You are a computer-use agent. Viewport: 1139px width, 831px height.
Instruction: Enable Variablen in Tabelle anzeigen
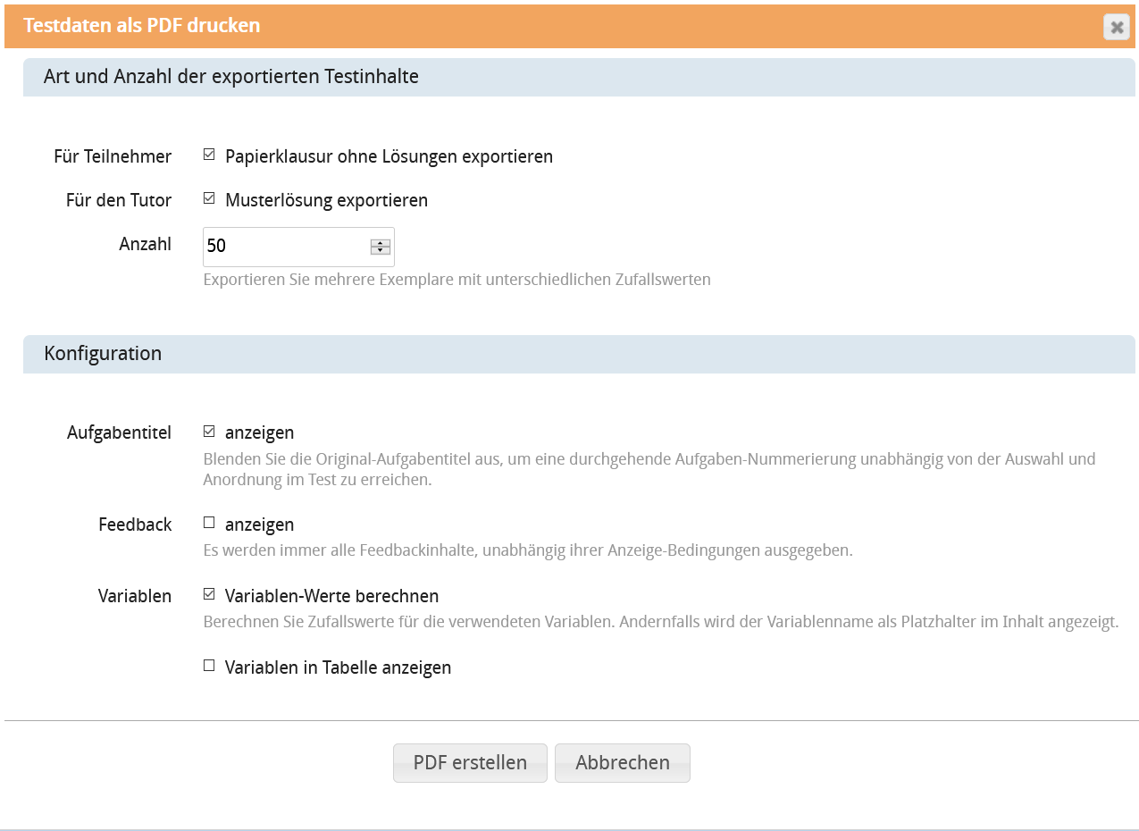pyautogui.click(x=209, y=666)
